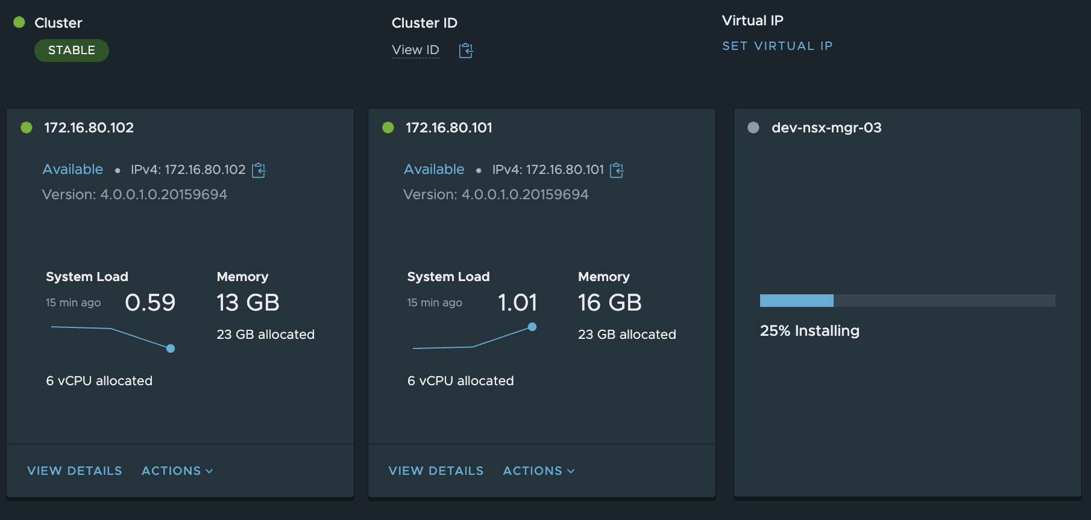This screenshot has width=1091, height=520.
Task: Click green status dot for node 172.16.80.102
Action: tap(27, 128)
